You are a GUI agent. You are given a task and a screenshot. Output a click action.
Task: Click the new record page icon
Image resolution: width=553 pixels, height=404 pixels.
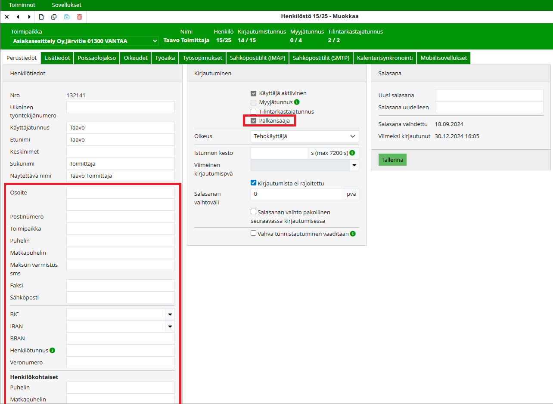click(41, 17)
